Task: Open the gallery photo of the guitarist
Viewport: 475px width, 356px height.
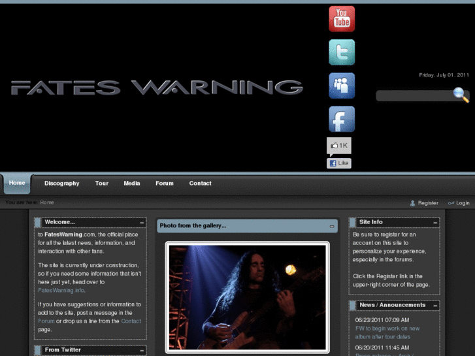Action: pos(247,297)
